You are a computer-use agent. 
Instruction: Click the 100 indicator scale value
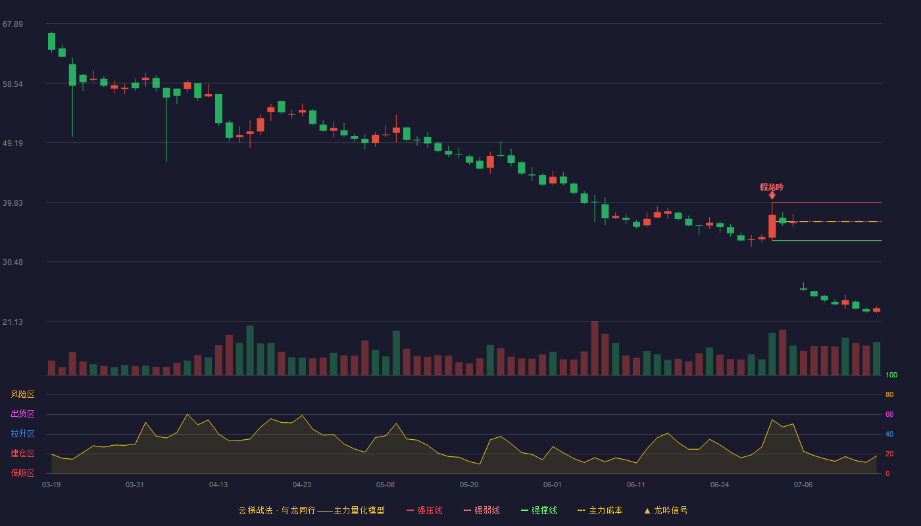click(x=891, y=375)
